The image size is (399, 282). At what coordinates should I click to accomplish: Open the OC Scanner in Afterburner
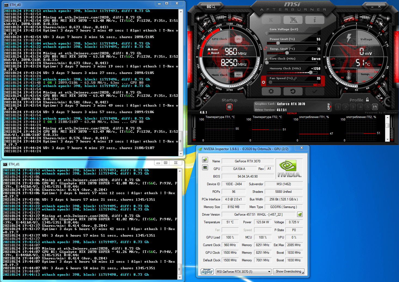(211, 7)
